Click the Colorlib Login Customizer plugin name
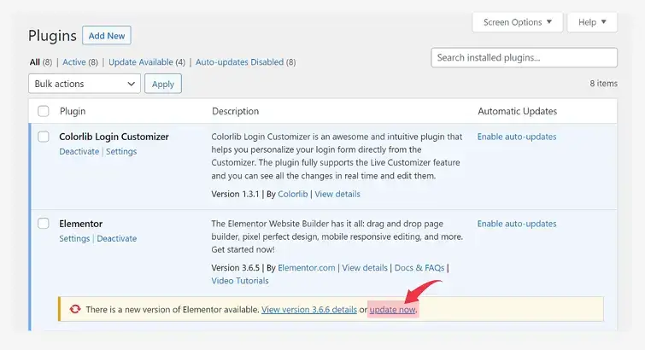Image resolution: width=645 pixels, height=350 pixels. click(x=114, y=137)
